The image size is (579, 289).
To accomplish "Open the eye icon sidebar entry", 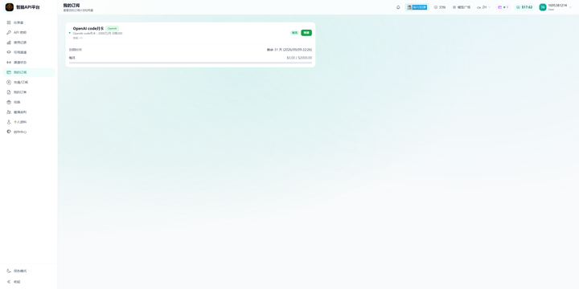I will click(x=9, y=52).
